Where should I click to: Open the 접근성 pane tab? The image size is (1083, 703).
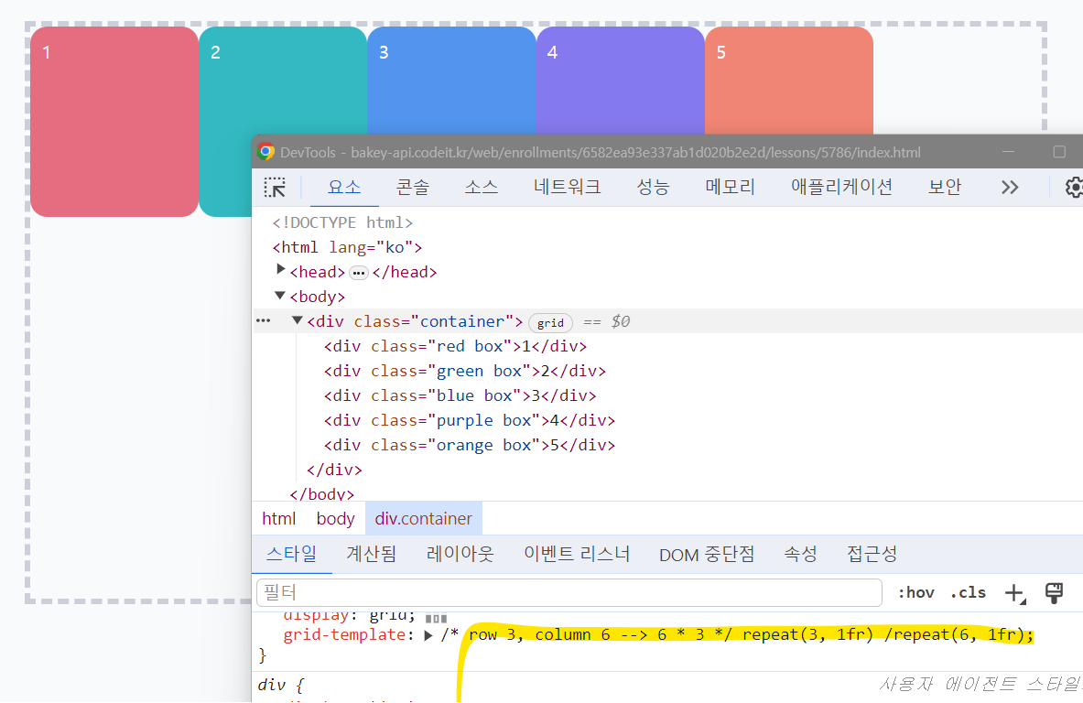[x=872, y=554]
